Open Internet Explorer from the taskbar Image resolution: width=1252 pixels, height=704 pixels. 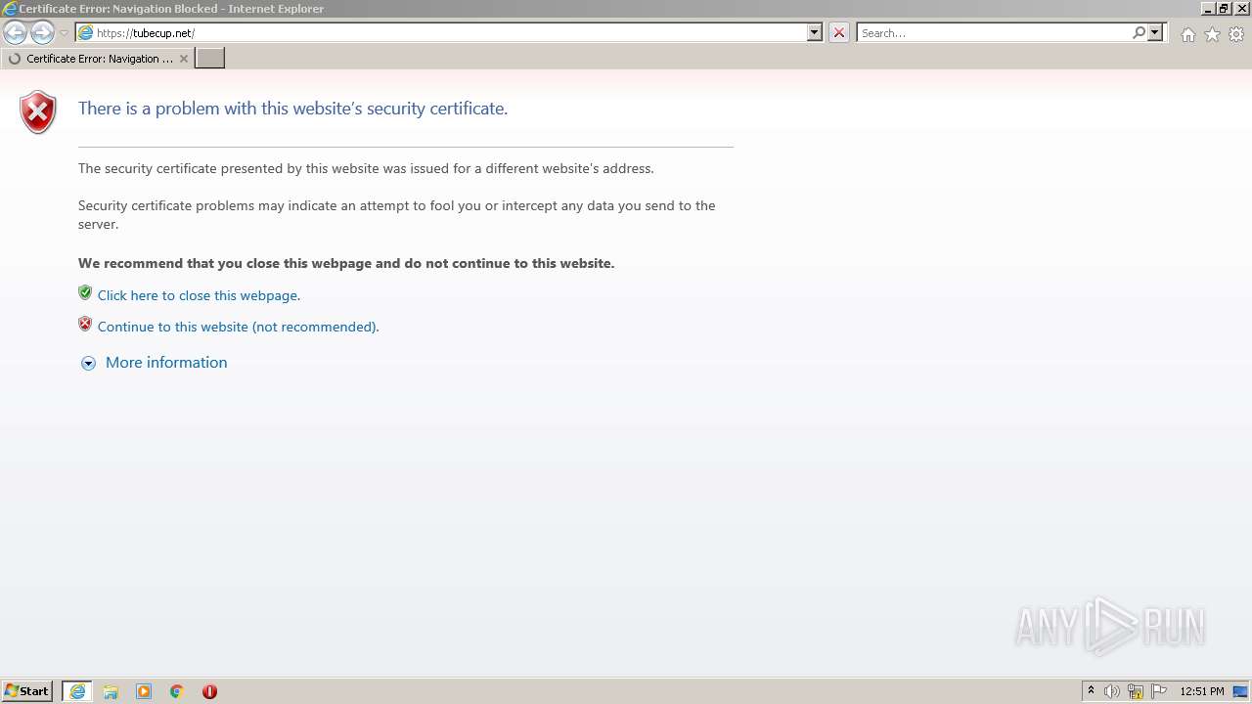click(x=77, y=691)
